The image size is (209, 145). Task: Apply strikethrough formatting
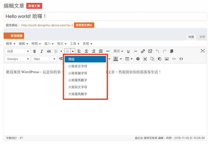108,51
